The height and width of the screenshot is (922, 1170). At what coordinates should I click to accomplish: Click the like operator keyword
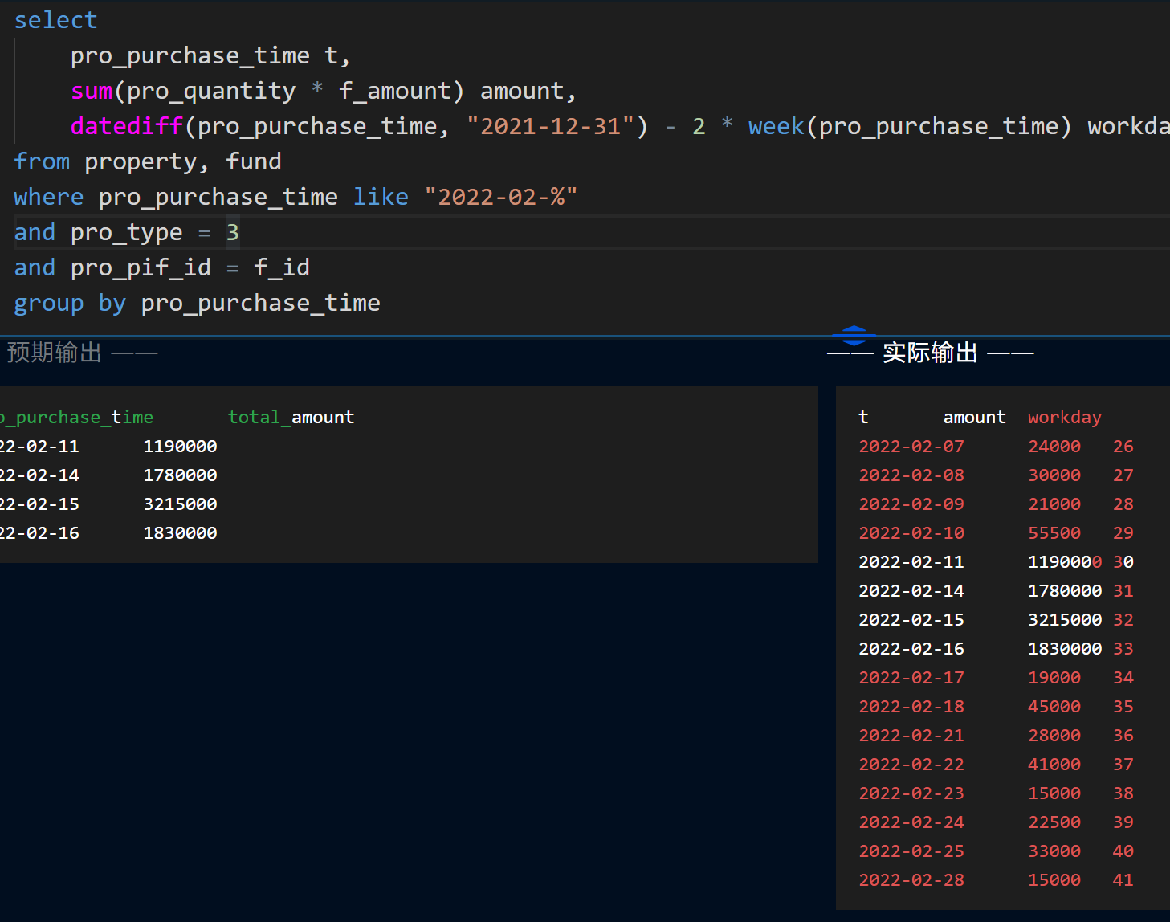(x=381, y=196)
